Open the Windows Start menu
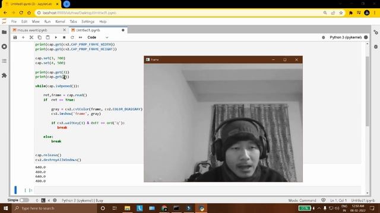Viewport: 380px width, 213px height. (5, 208)
